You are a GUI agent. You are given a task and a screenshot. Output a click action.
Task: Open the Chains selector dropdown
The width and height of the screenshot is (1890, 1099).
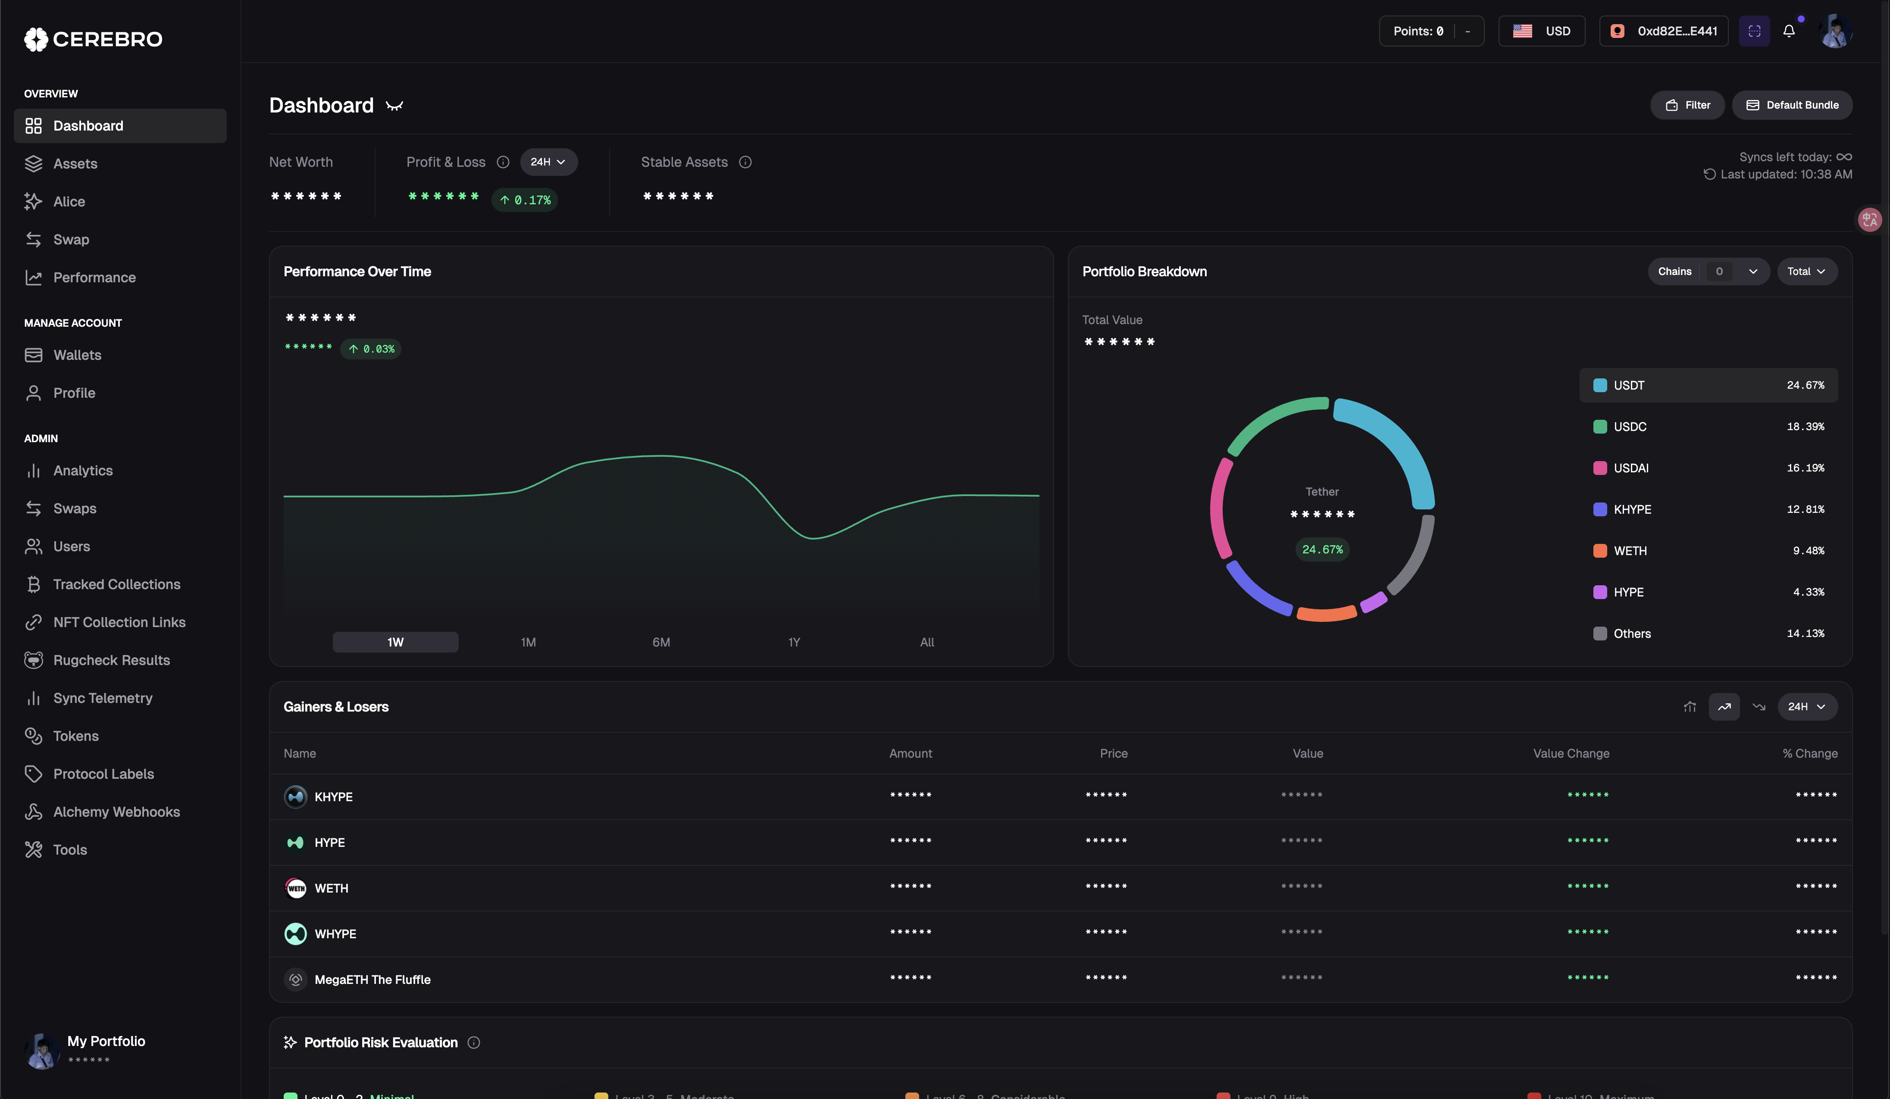tap(1709, 272)
